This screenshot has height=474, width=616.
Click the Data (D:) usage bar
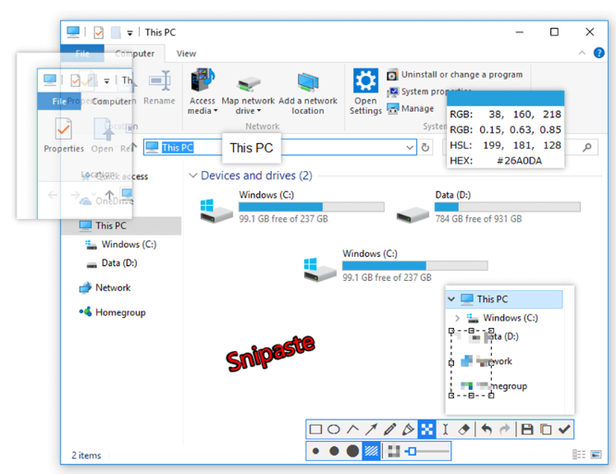(507, 207)
